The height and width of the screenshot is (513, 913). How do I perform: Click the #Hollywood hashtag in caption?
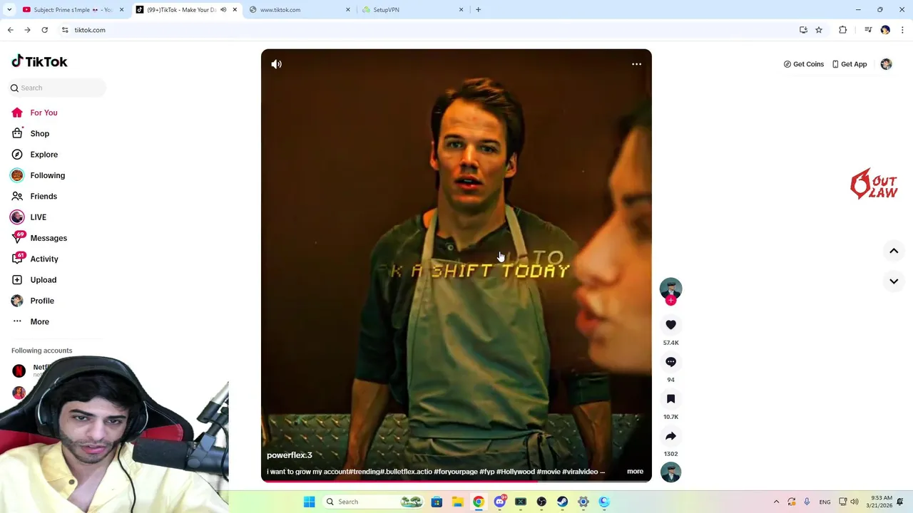(515, 472)
